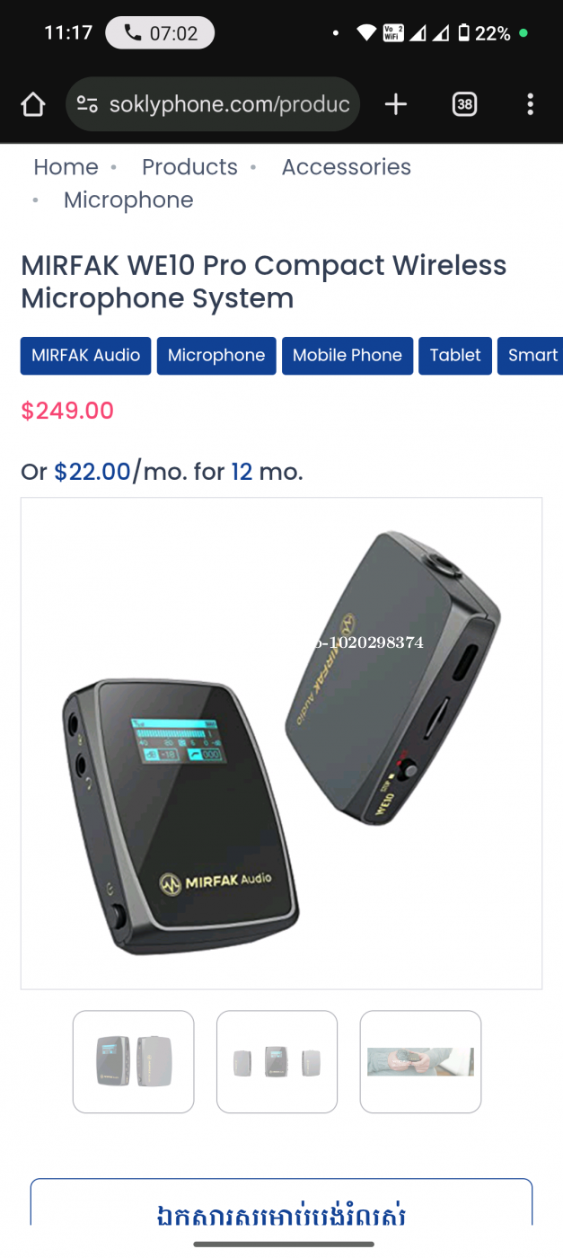The width and height of the screenshot is (563, 1258).
Task: Go to Home breadcrumb link
Action: [66, 167]
